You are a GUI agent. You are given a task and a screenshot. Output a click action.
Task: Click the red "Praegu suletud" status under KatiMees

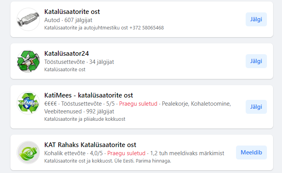click(x=138, y=104)
